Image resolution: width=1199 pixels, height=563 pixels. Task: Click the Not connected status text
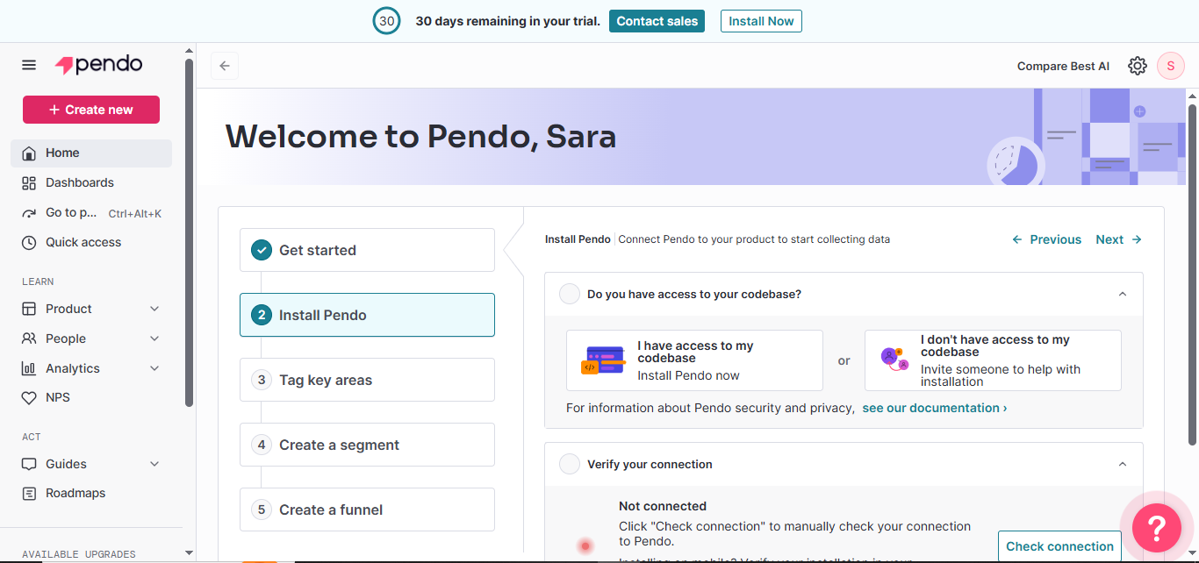coord(663,506)
